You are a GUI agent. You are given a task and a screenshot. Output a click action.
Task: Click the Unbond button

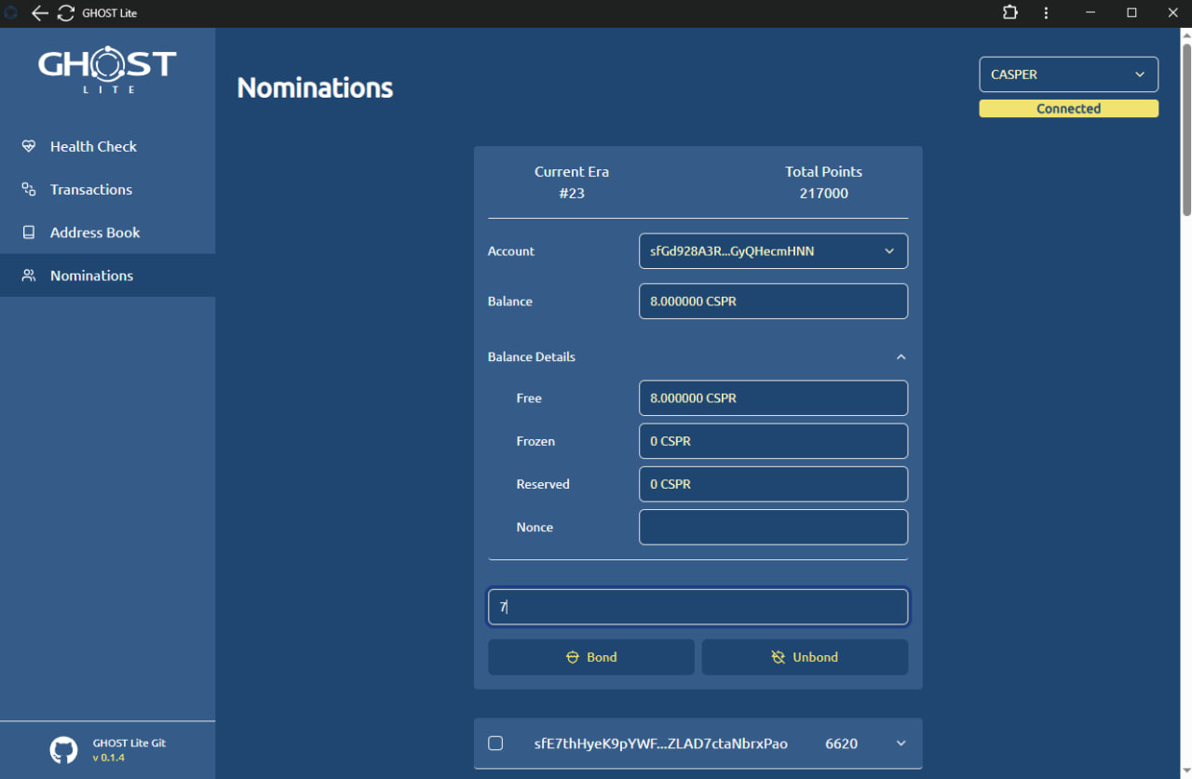click(x=805, y=657)
